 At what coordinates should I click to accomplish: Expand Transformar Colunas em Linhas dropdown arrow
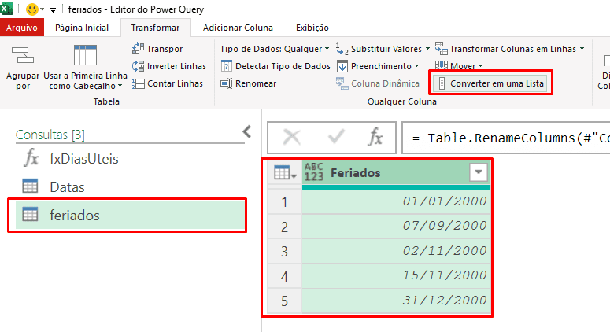[x=582, y=49]
